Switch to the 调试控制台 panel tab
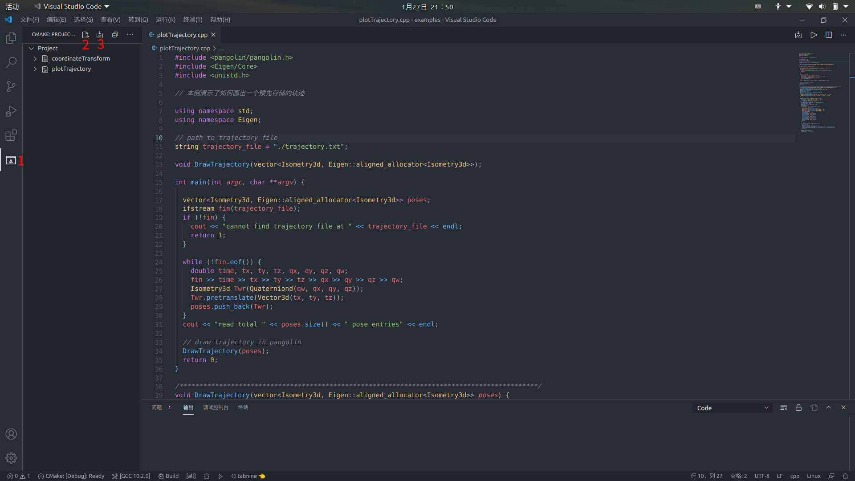The height and width of the screenshot is (481, 855). pyautogui.click(x=216, y=408)
